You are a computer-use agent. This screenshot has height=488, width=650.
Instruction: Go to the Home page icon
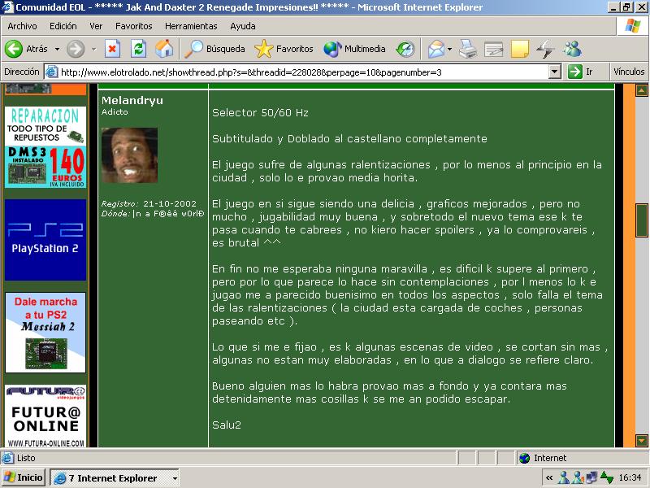[164, 49]
